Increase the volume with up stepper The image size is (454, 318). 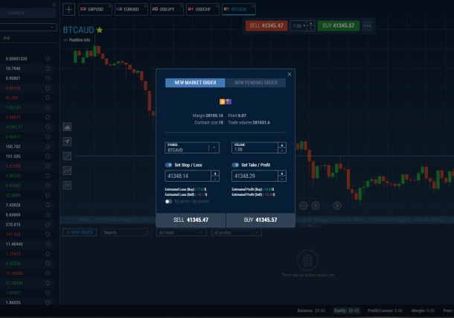[283, 144]
